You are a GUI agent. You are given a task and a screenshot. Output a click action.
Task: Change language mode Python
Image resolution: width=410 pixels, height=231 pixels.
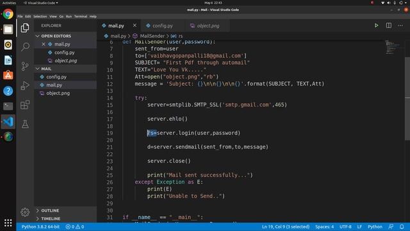click(375, 227)
